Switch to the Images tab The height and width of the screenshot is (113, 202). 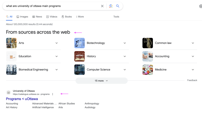click(x=22, y=17)
